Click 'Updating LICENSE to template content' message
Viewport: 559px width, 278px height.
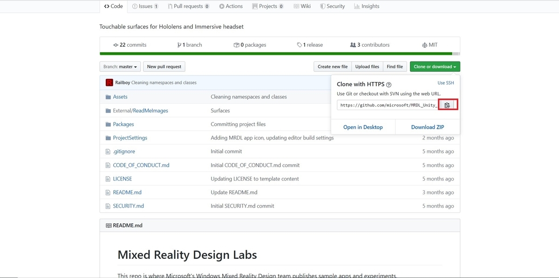tap(255, 179)
